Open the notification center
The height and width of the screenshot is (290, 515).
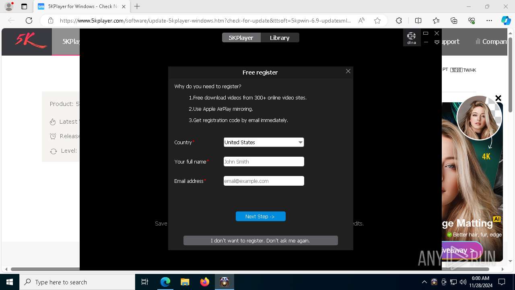pos(502,282)
